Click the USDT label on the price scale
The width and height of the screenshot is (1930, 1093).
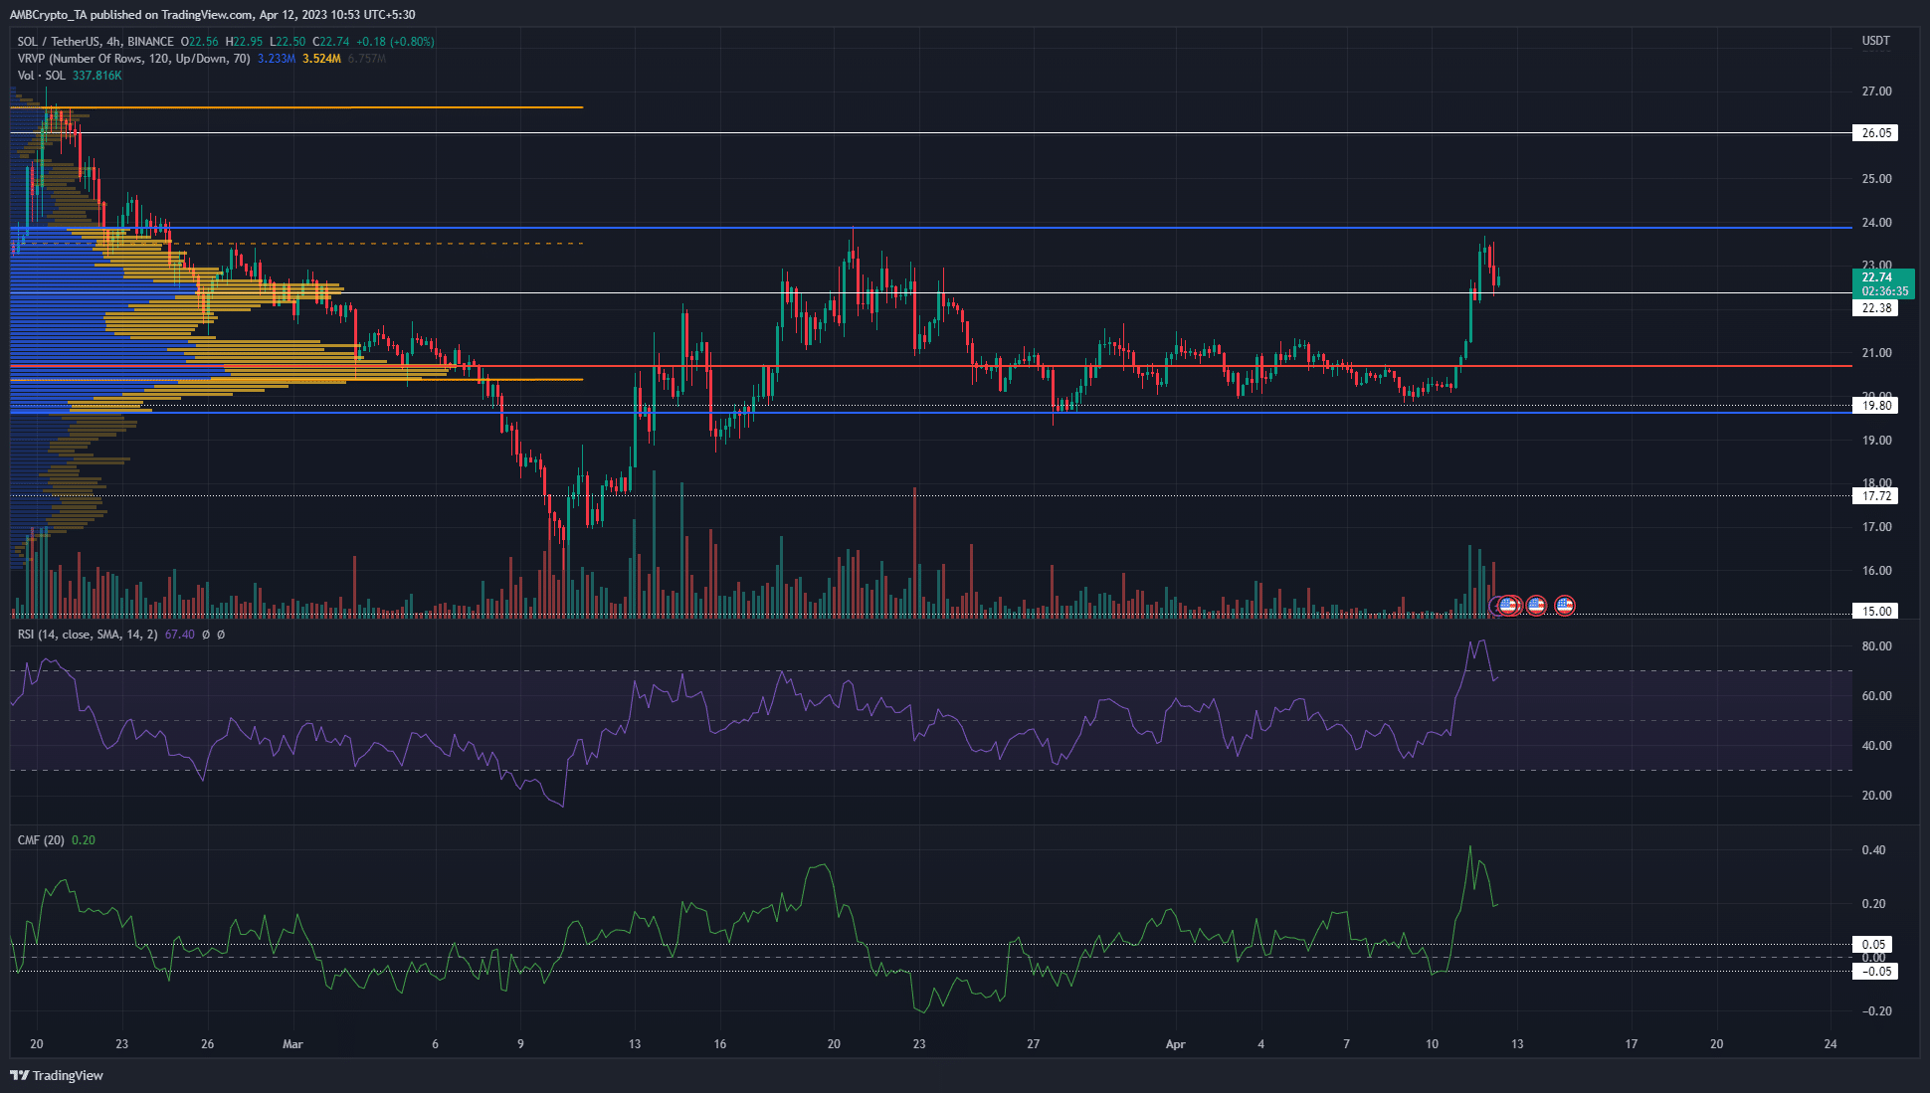(1874, 41)
